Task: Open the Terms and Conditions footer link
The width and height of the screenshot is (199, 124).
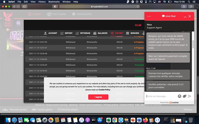Action: click(x=91, y=105)
